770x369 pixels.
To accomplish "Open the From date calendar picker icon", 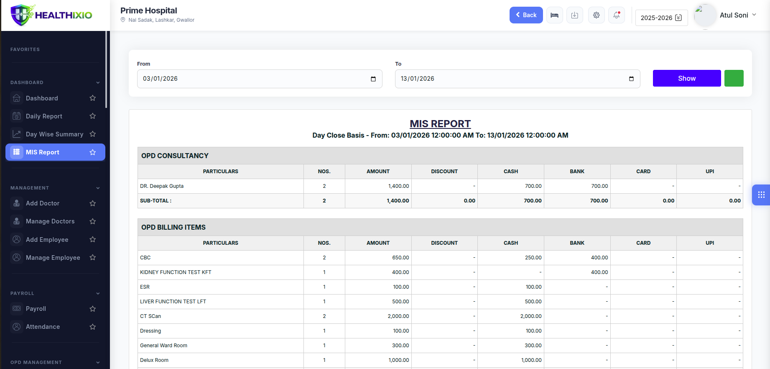I will [x=373, y=79].
